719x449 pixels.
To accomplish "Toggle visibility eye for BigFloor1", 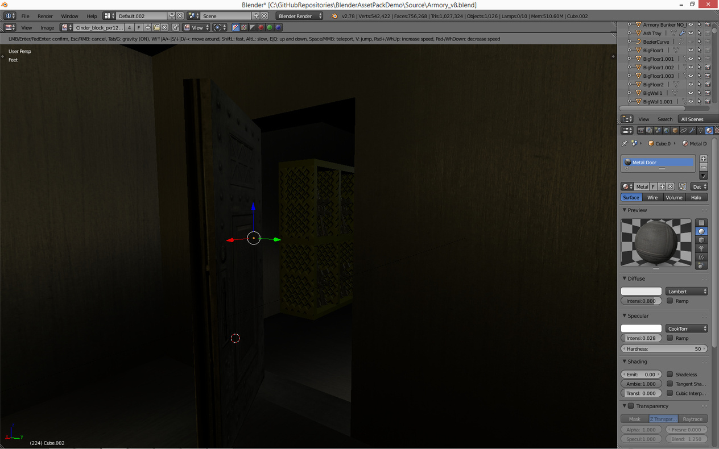I will point(691,50).
